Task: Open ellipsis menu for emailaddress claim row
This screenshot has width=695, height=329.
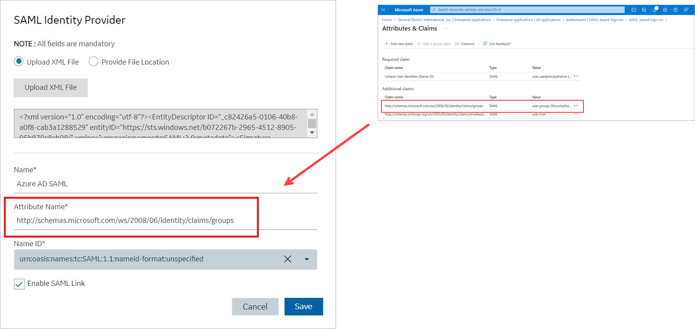Action: tap(576, 114)
